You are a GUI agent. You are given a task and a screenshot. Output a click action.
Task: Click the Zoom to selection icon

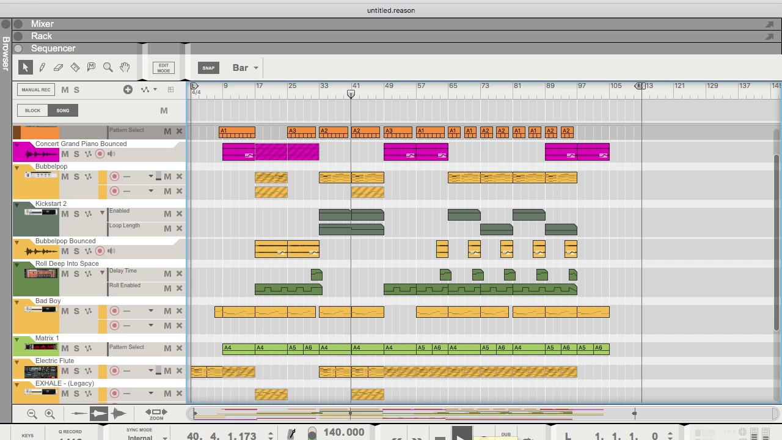point(156,414)
